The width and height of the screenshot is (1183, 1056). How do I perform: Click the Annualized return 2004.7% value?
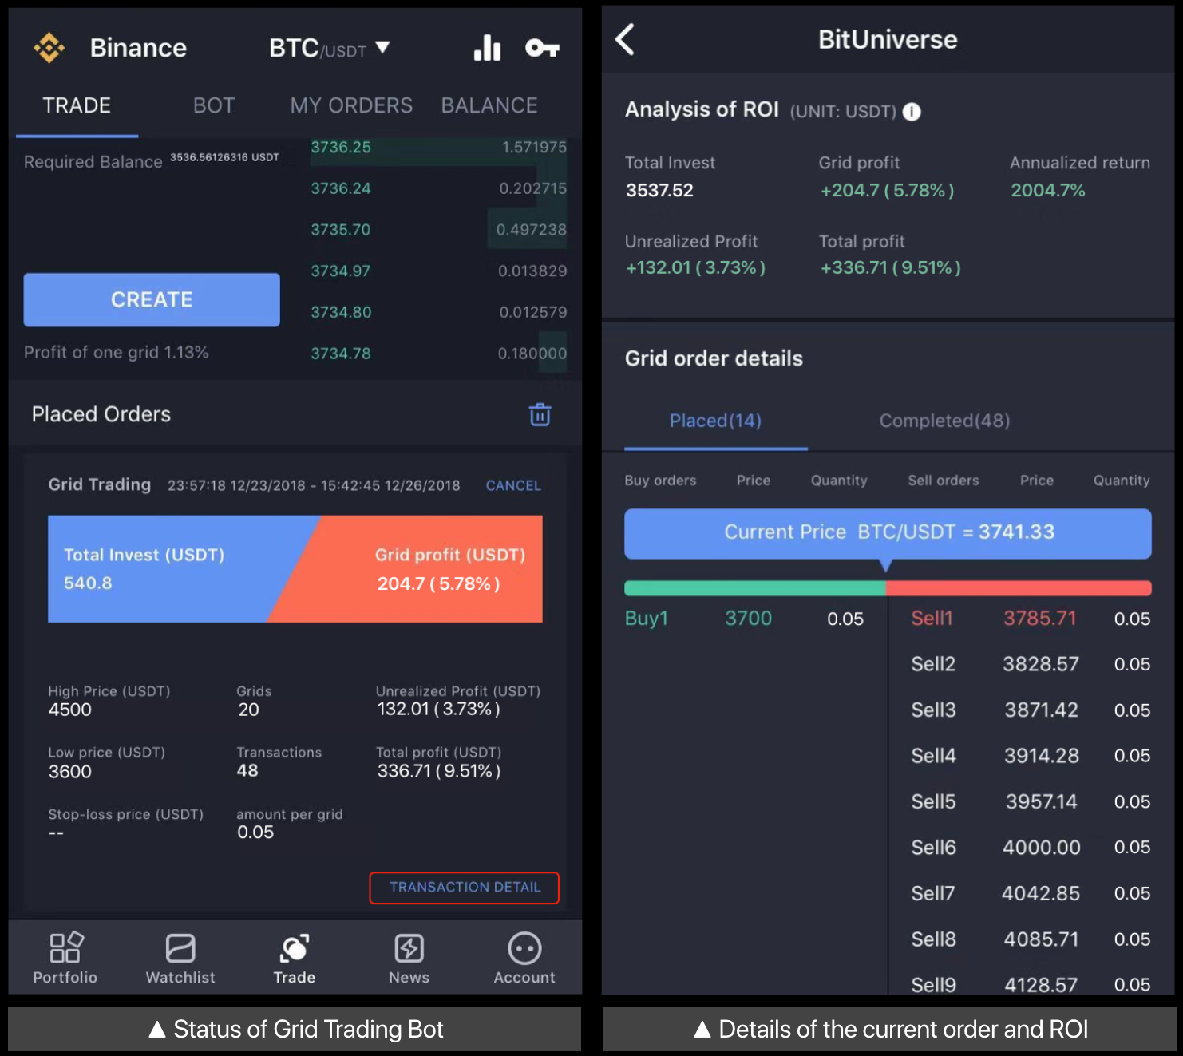[x=1048, y=190]
